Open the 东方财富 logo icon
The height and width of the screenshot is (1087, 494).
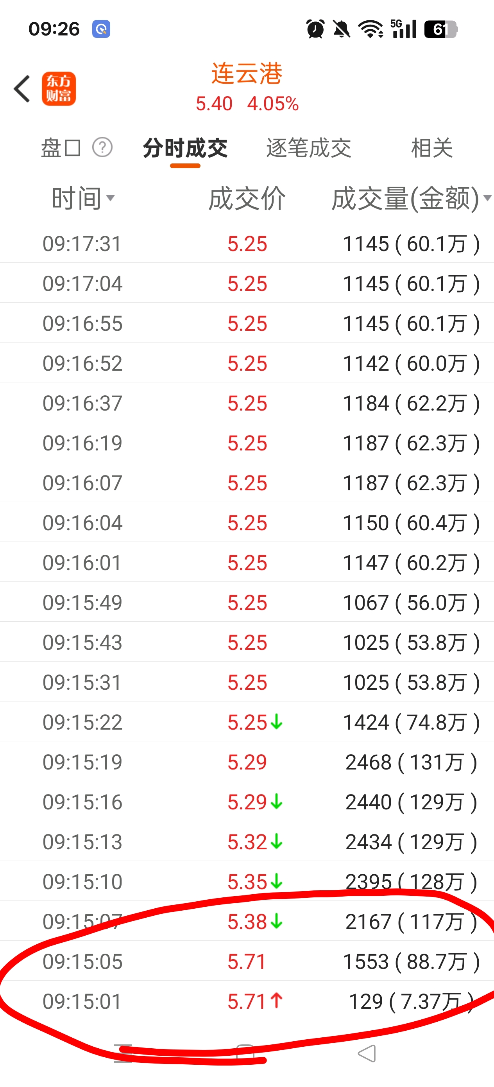coord(59,89)
